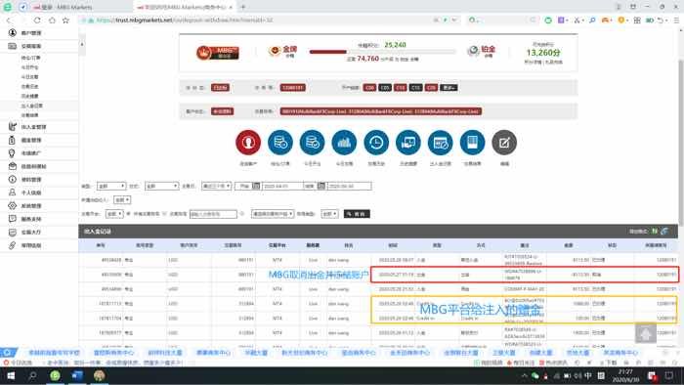Viewport: 684px width, 385px height.
Task: Open the bar chart circle icon
Action: click(344, 142)
